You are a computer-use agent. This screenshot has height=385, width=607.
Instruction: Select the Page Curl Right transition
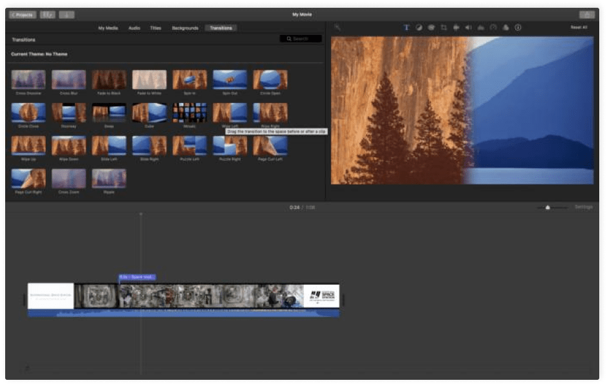tap(28, 179)
